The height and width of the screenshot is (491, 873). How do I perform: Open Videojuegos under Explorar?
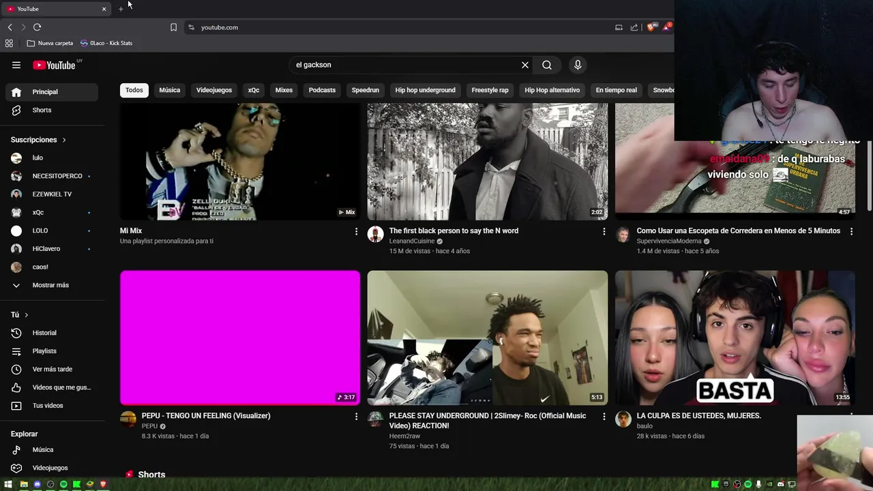[52, 468]
